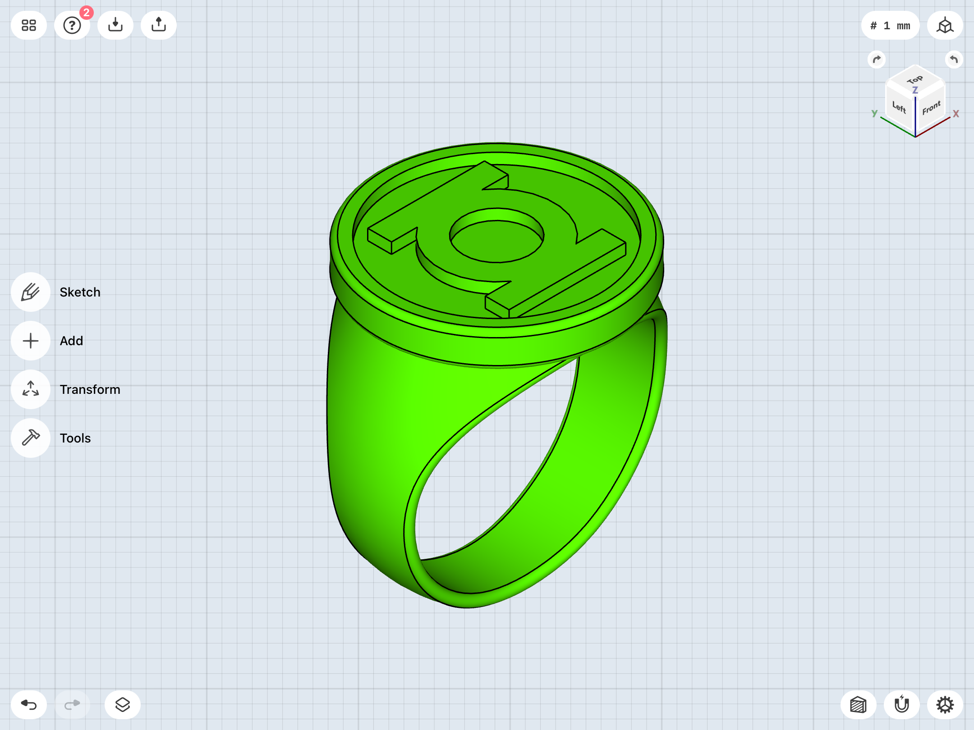Select the Left face of the view cube
This screenshot has width=974, height=730.
[900, 108]
